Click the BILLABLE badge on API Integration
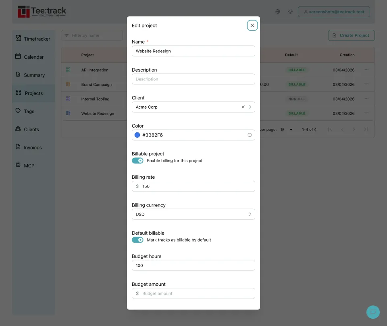 [297, 70]
